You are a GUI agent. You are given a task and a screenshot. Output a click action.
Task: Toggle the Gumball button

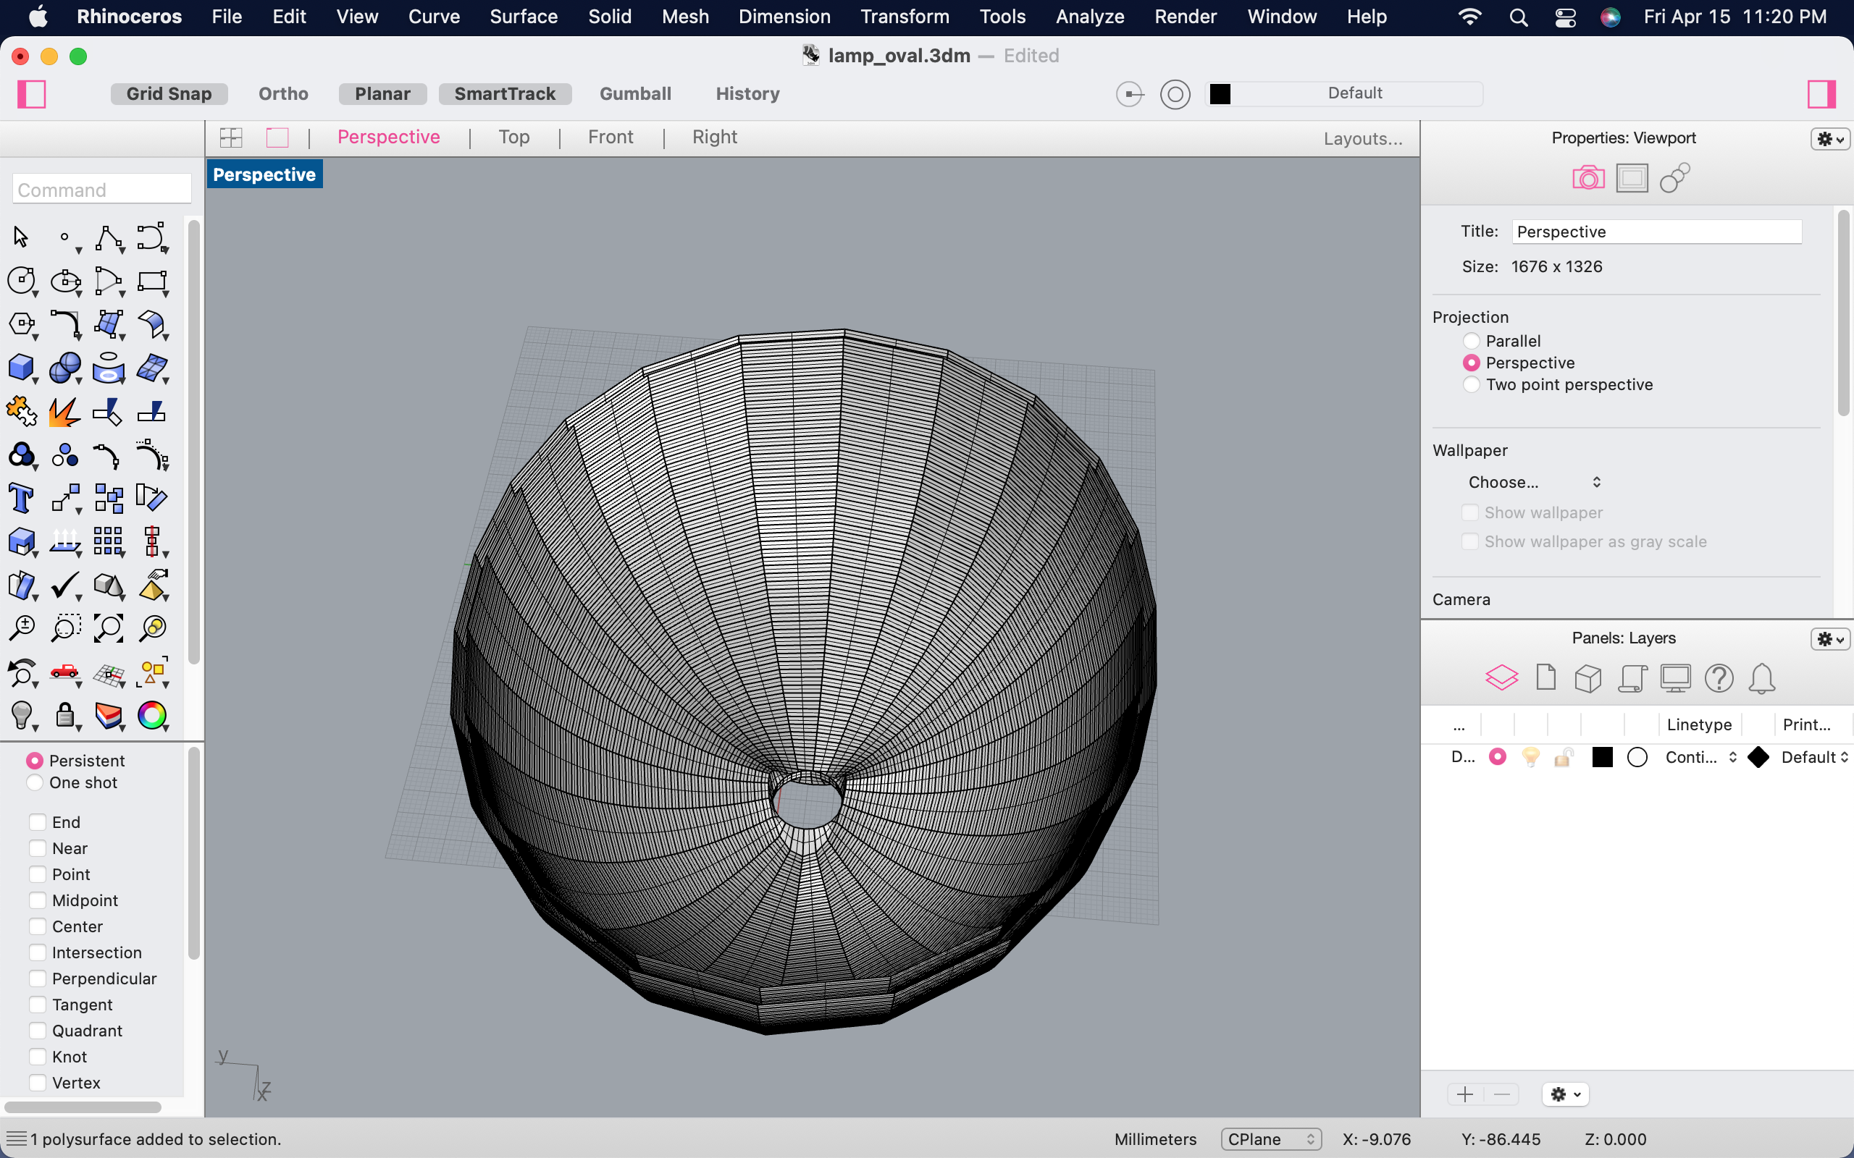point(634,93)
